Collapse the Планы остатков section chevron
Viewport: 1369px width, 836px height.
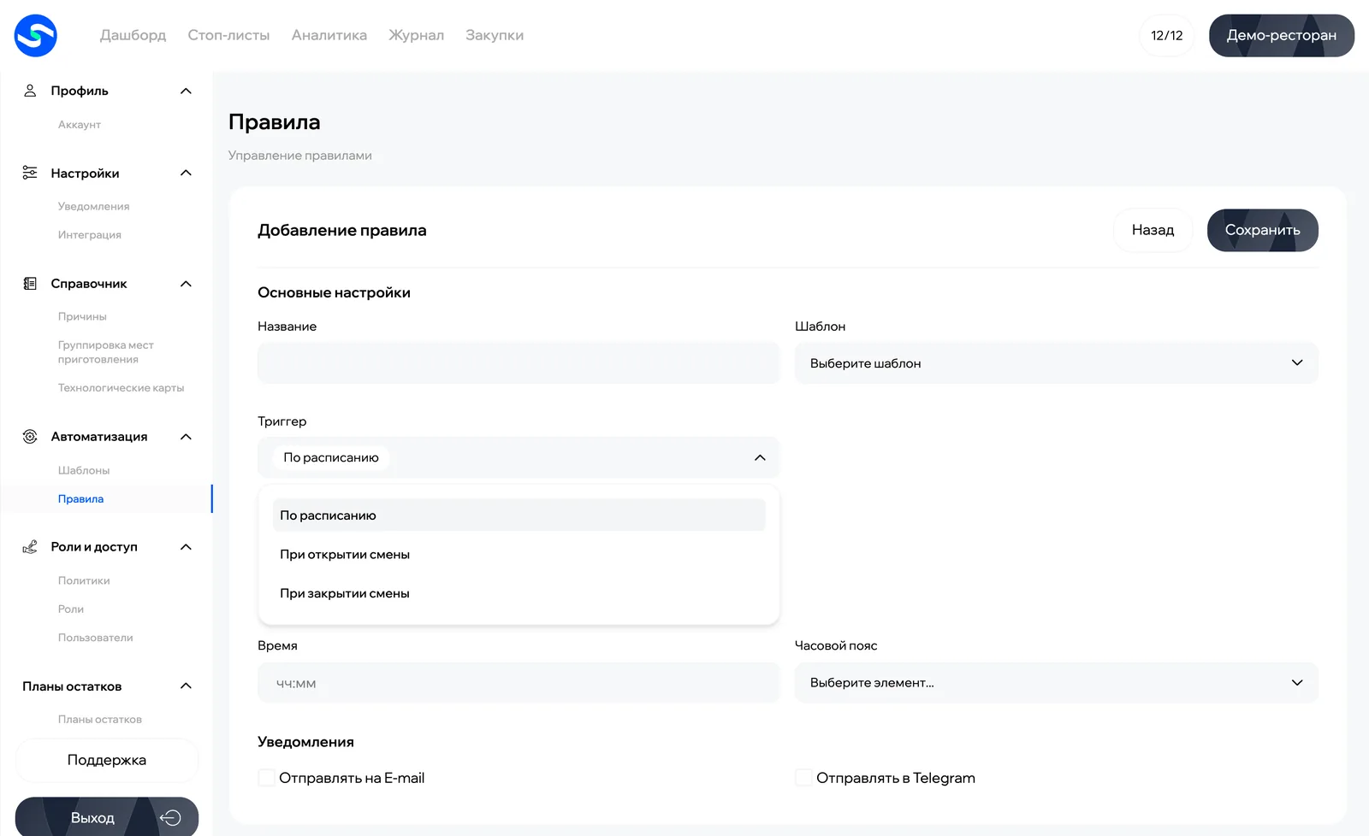[186, 686]
